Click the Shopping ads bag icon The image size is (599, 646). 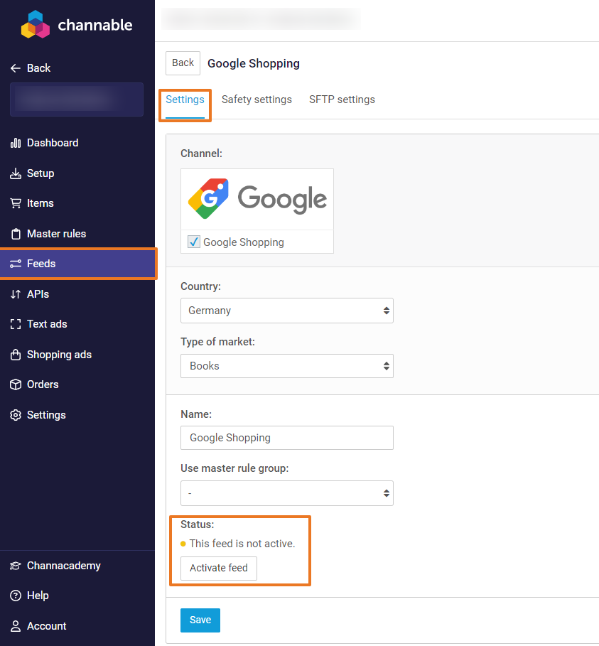[x=15, y=355]
